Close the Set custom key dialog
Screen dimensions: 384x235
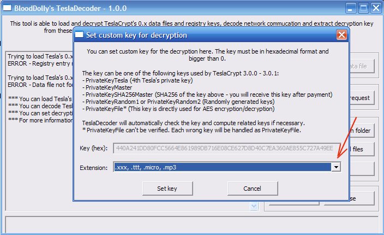(341, 35)
